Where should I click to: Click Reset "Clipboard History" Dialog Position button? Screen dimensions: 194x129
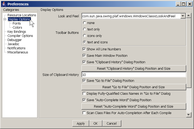pos(134,68)
